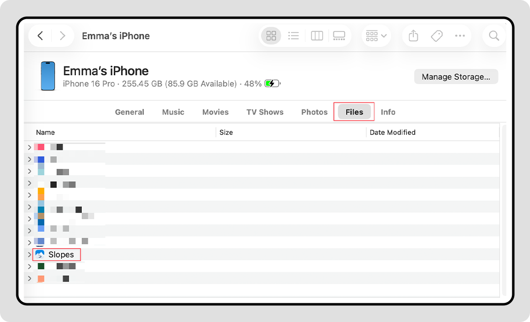530x322 pixels.
Task: Expand the first app row in list
Action: [30, 147]
